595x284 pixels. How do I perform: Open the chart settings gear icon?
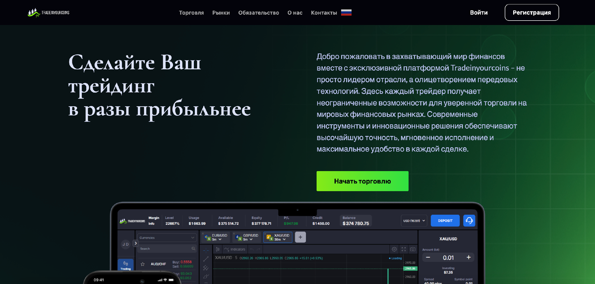pyautogui.click(x=394, y=249)
